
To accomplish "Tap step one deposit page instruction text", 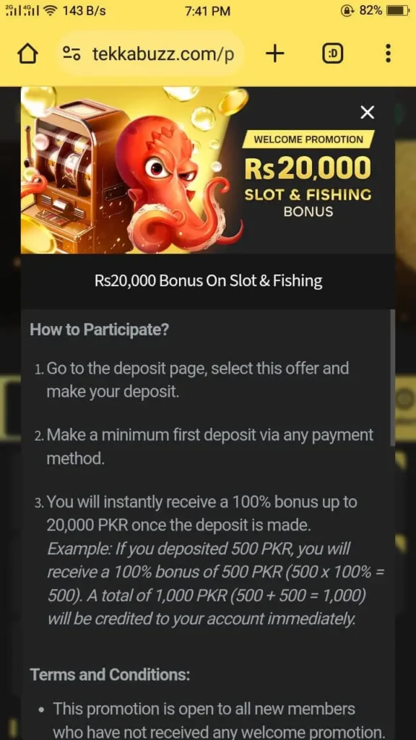I will pos(197,380).
